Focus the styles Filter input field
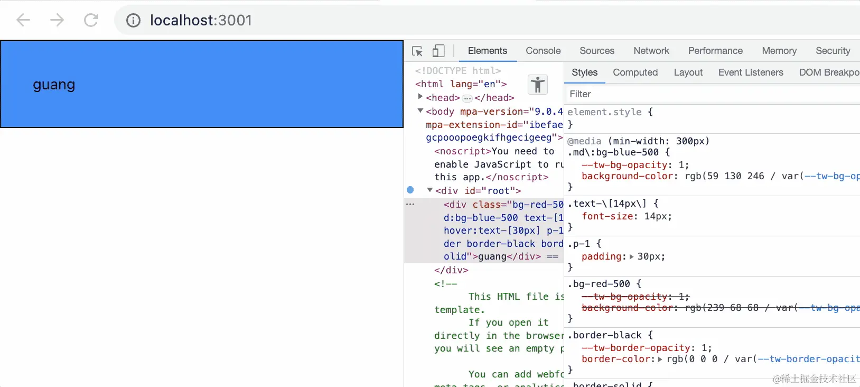This screenshot has width=860, height=387. (x=712, y=94)
